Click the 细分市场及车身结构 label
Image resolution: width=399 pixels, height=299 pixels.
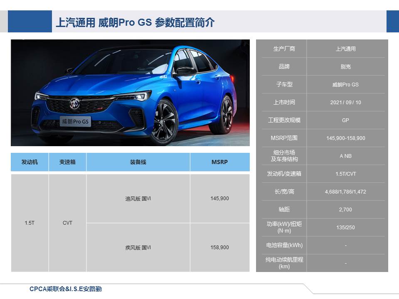pos(284,156)
